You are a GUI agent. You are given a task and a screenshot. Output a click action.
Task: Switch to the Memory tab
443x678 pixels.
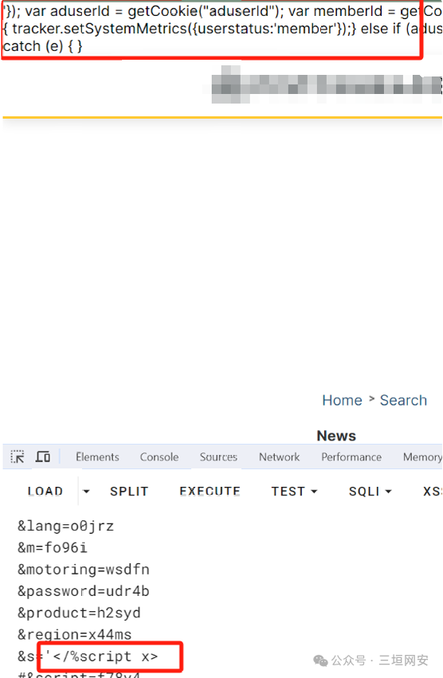point(422,457)
